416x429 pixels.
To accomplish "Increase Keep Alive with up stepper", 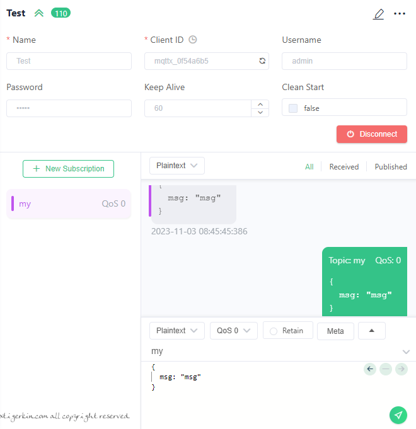I will pos(260,104).
